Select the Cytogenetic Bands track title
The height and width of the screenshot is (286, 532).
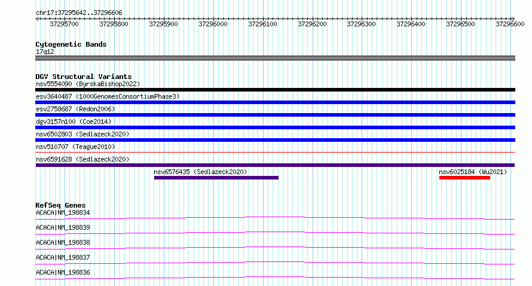[71, 44]
